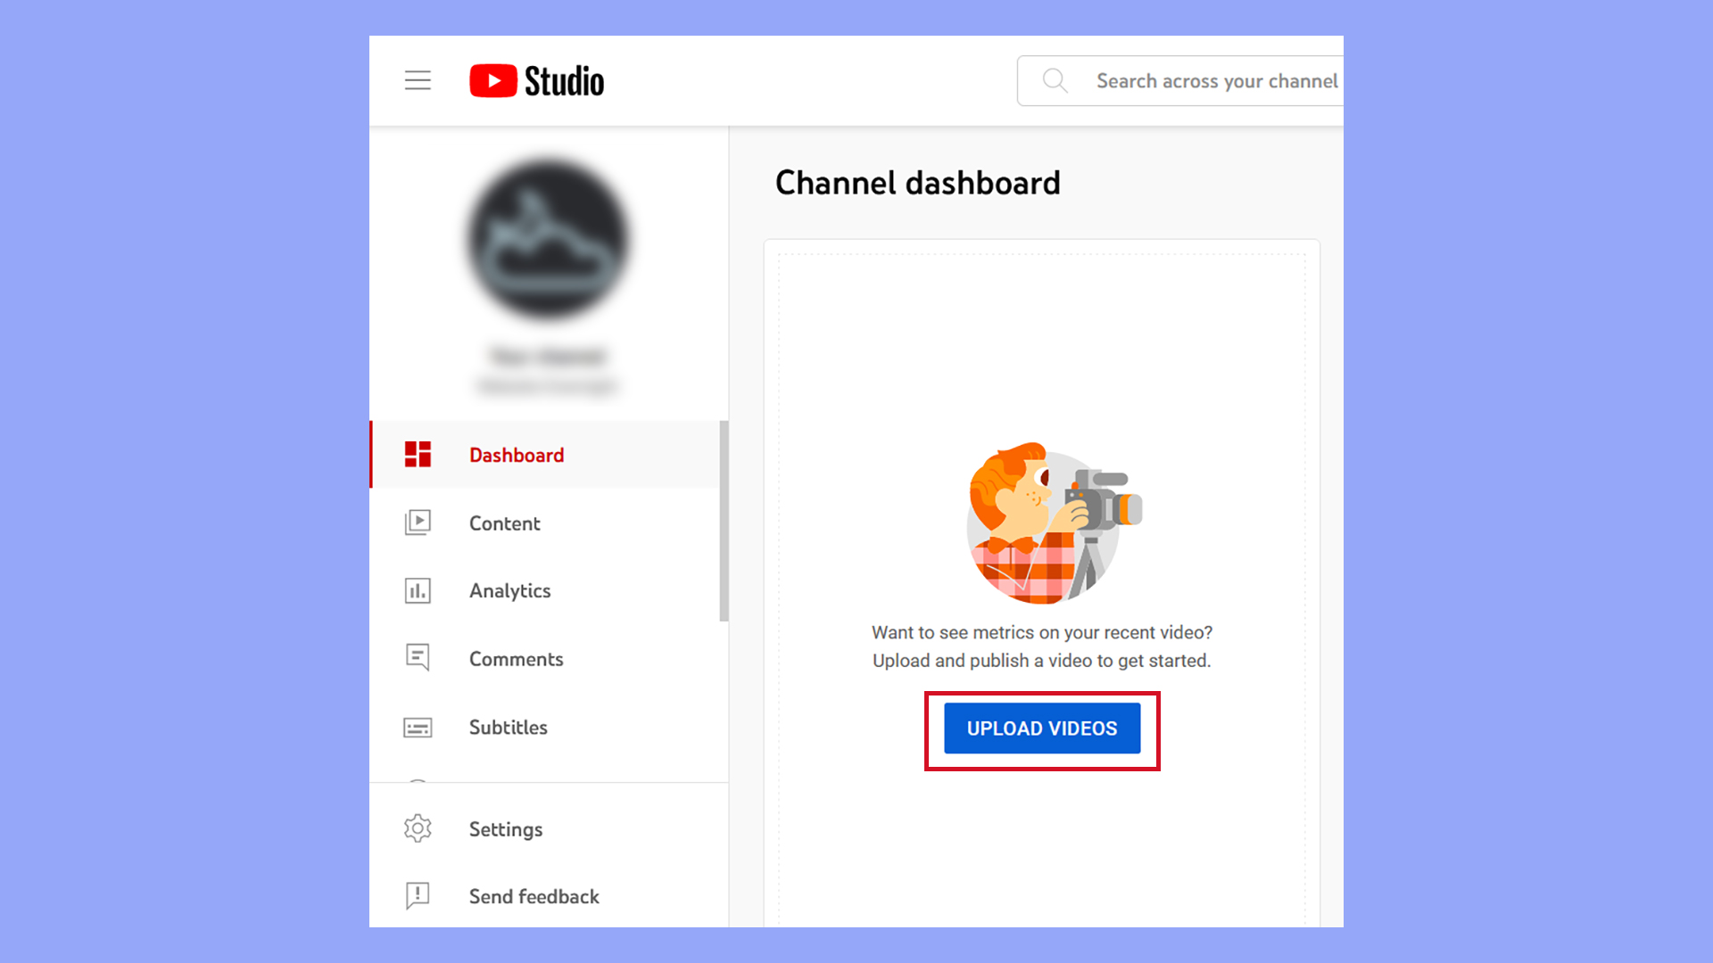The height and width of the screenshot is (963, 1713).
Task: Navigate to the Comments section
Action: point(516,659)
